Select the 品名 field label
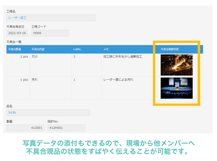 click(9, 106)
